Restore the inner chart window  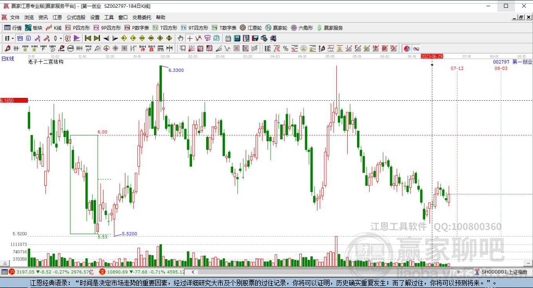click(x=521, y=17)
